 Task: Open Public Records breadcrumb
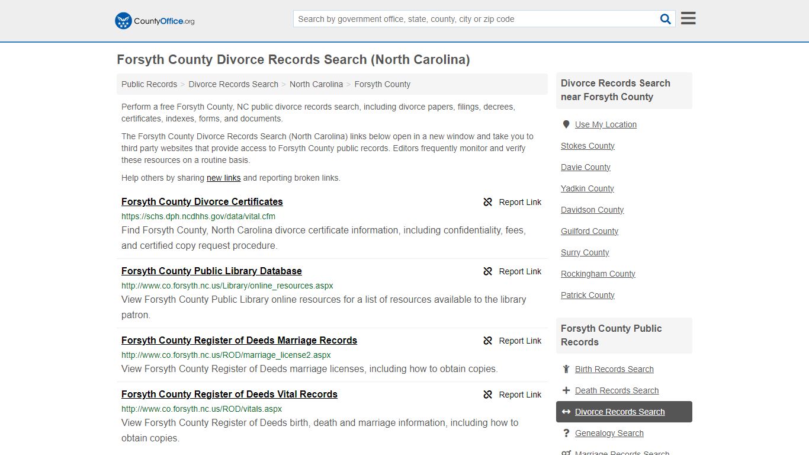coord(149,84)
